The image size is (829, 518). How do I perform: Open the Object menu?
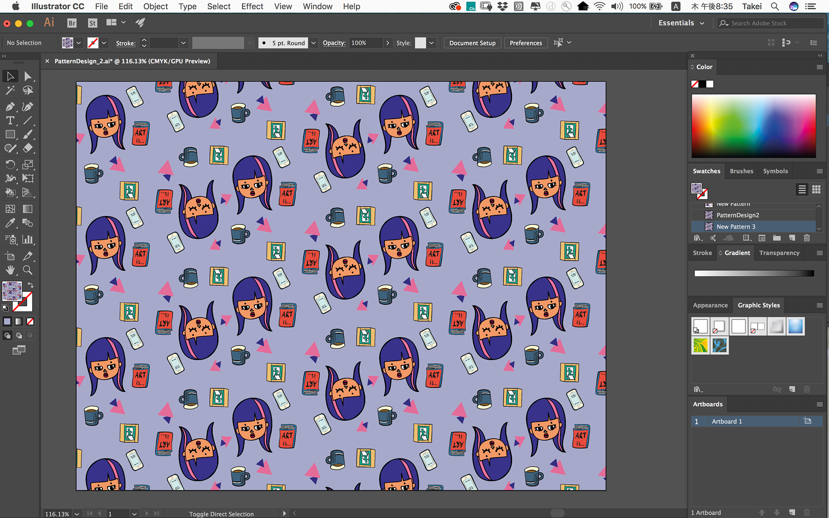coord(155,6)
